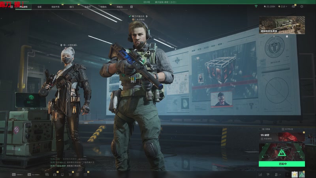Click the Tab button at bottom left

point(34,174)
